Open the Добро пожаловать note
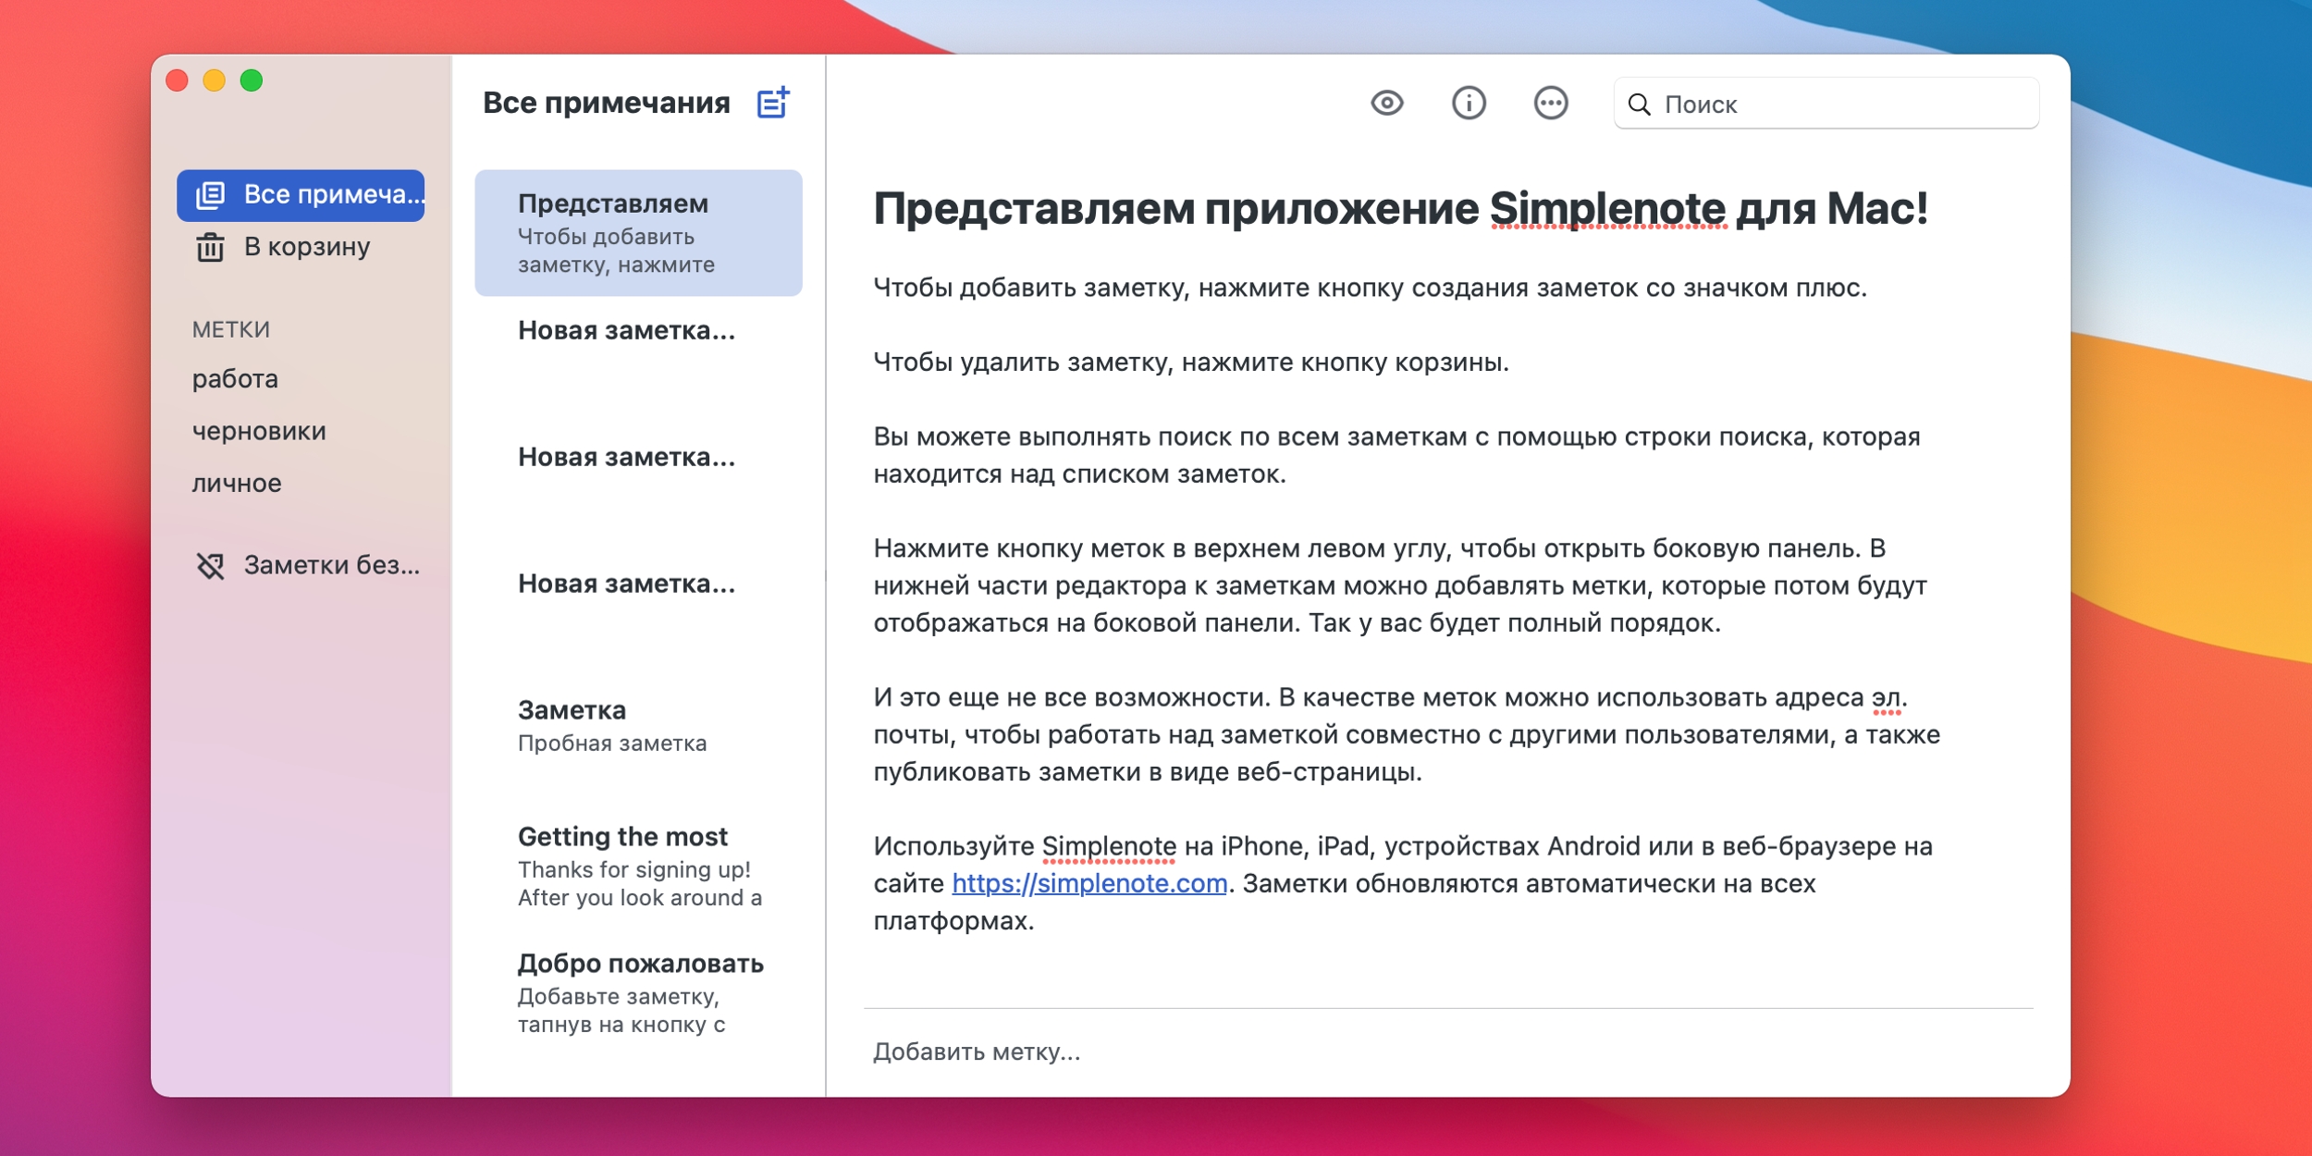Image resolution: width=2312 pixels, height=1156 pixels. [638, 992]
